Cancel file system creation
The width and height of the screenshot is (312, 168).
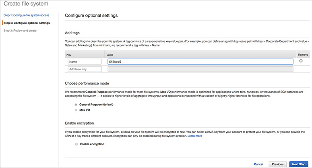pos(258,164)
